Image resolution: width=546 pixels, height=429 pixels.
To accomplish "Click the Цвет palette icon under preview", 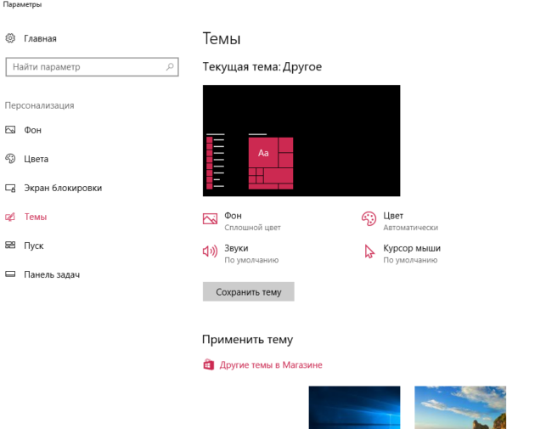I will point(369,219).
